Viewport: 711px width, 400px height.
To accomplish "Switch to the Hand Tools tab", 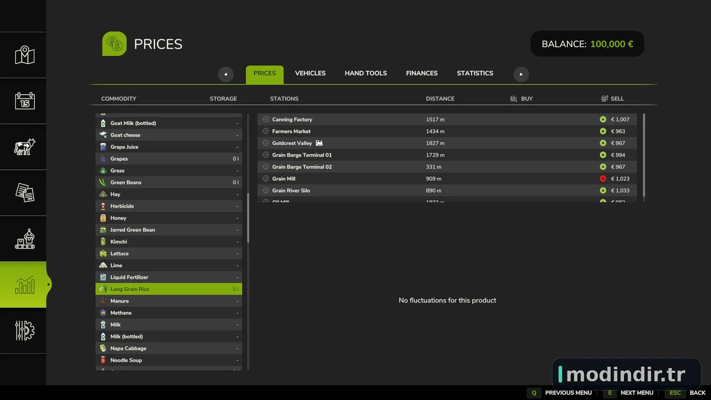I will 366,73.
